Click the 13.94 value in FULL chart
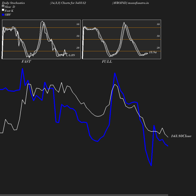The image size is (196, 196). [152, 52]
